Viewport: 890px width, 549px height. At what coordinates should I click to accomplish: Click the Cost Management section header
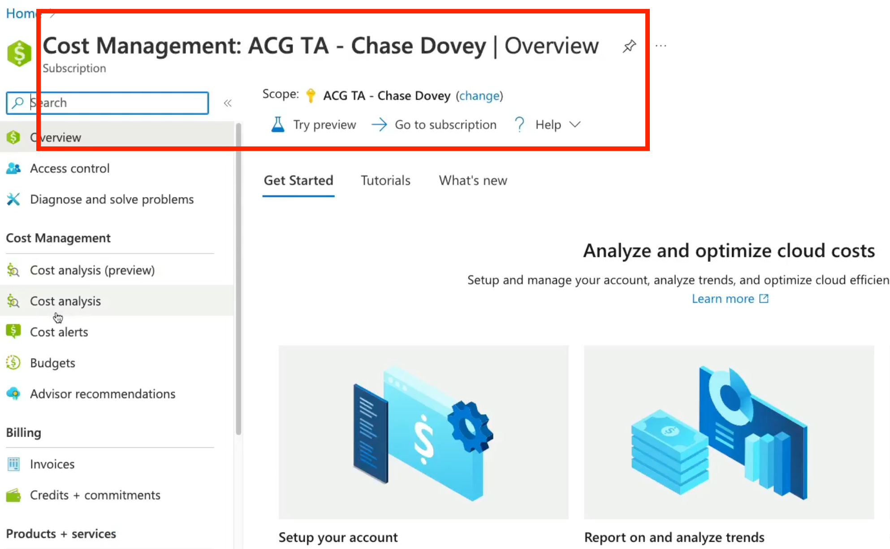coord(58,238)
